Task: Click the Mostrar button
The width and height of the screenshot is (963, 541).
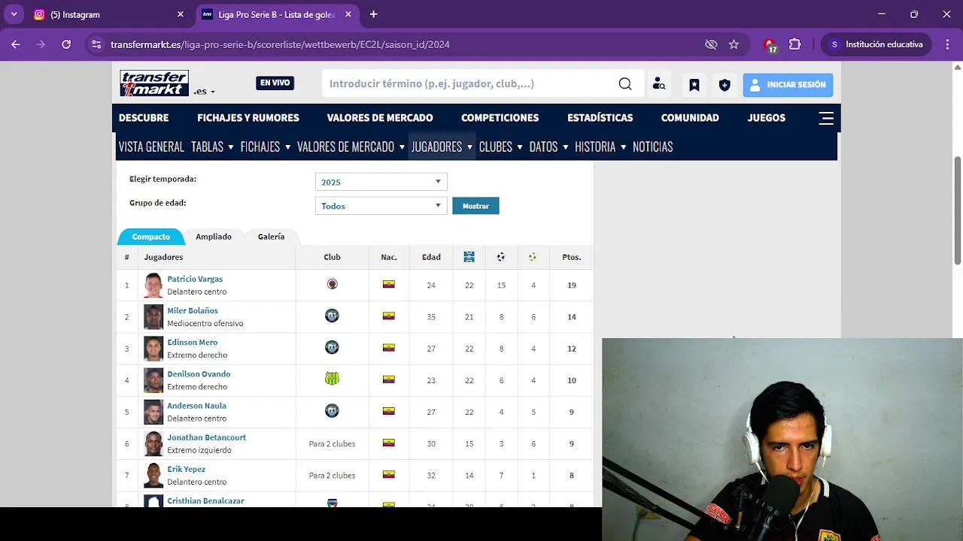Action: point(475,206)
